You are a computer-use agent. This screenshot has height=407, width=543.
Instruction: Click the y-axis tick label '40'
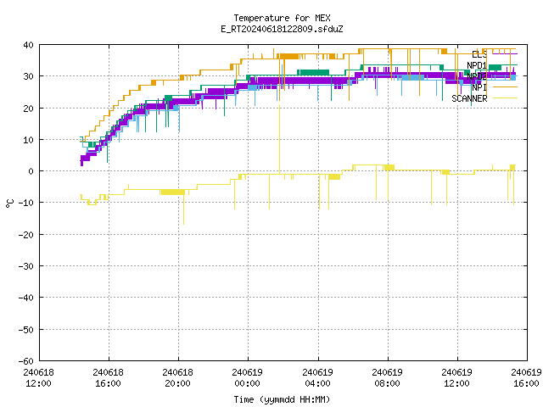[x=28, y=45]
